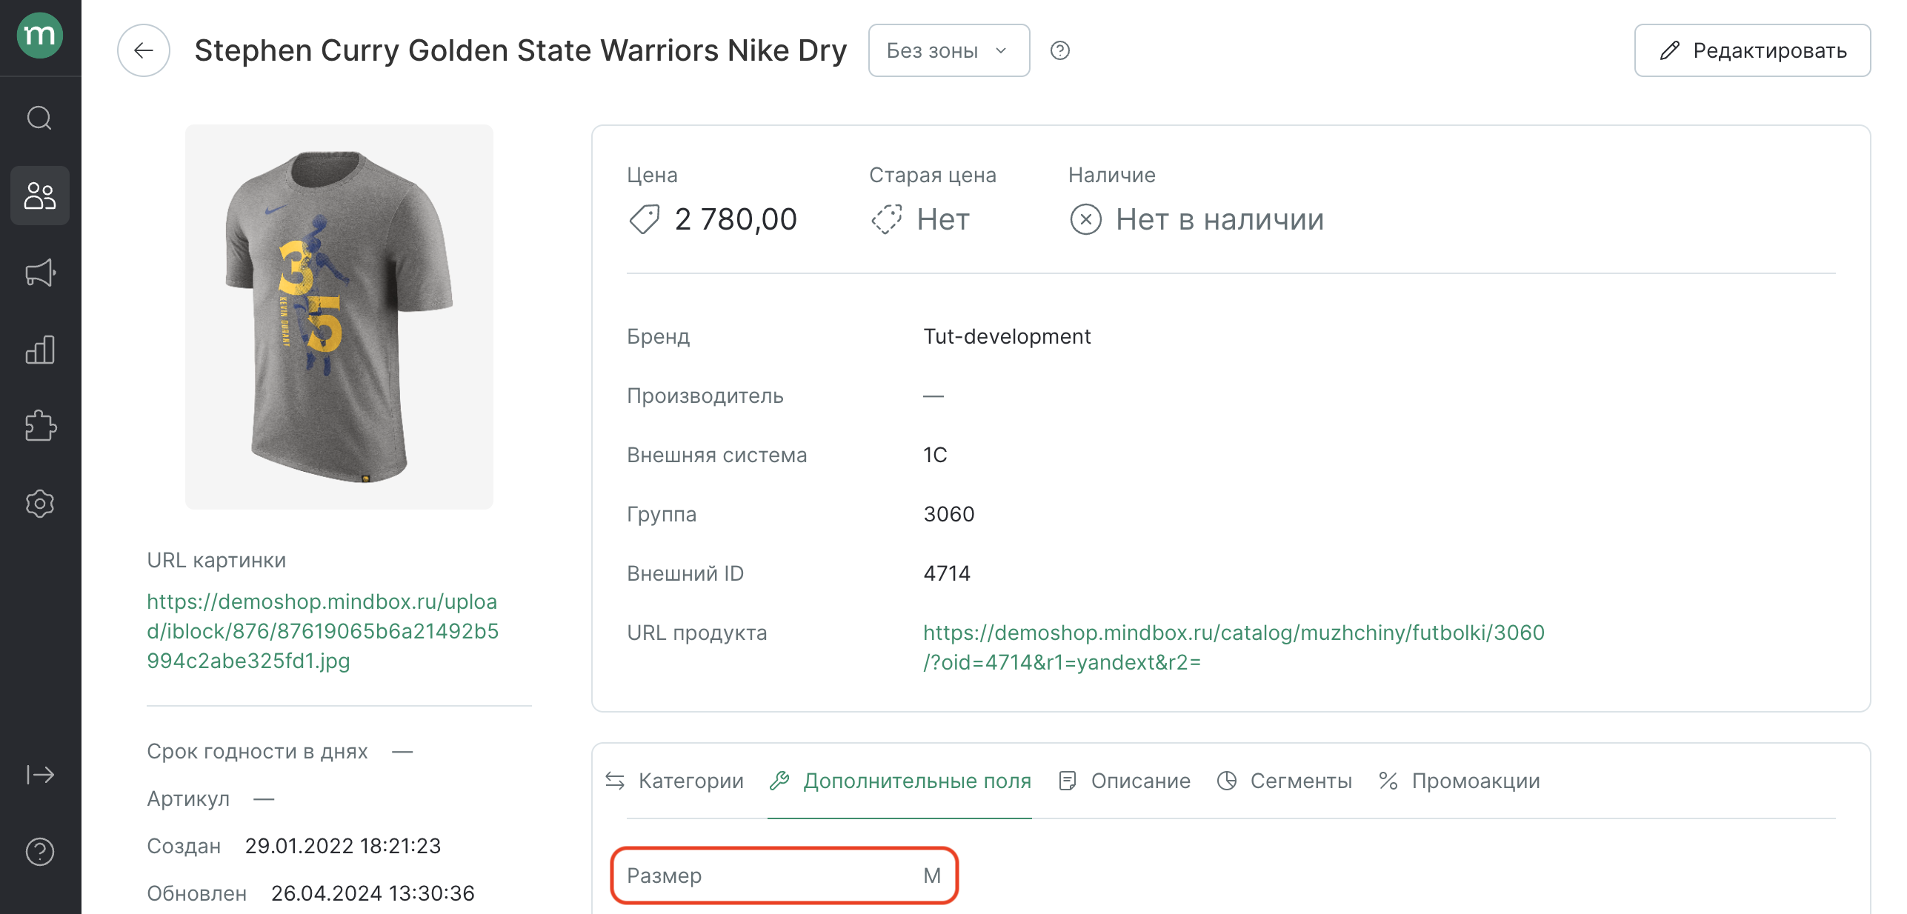Click the external system value '1C'
Viewport: 1907px width, 914px height.
tap(935, 455)
